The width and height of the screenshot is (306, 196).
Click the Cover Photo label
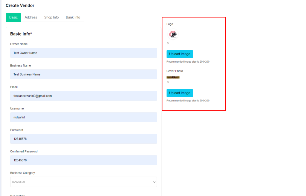pyautogui.click(x=175, y=71)
